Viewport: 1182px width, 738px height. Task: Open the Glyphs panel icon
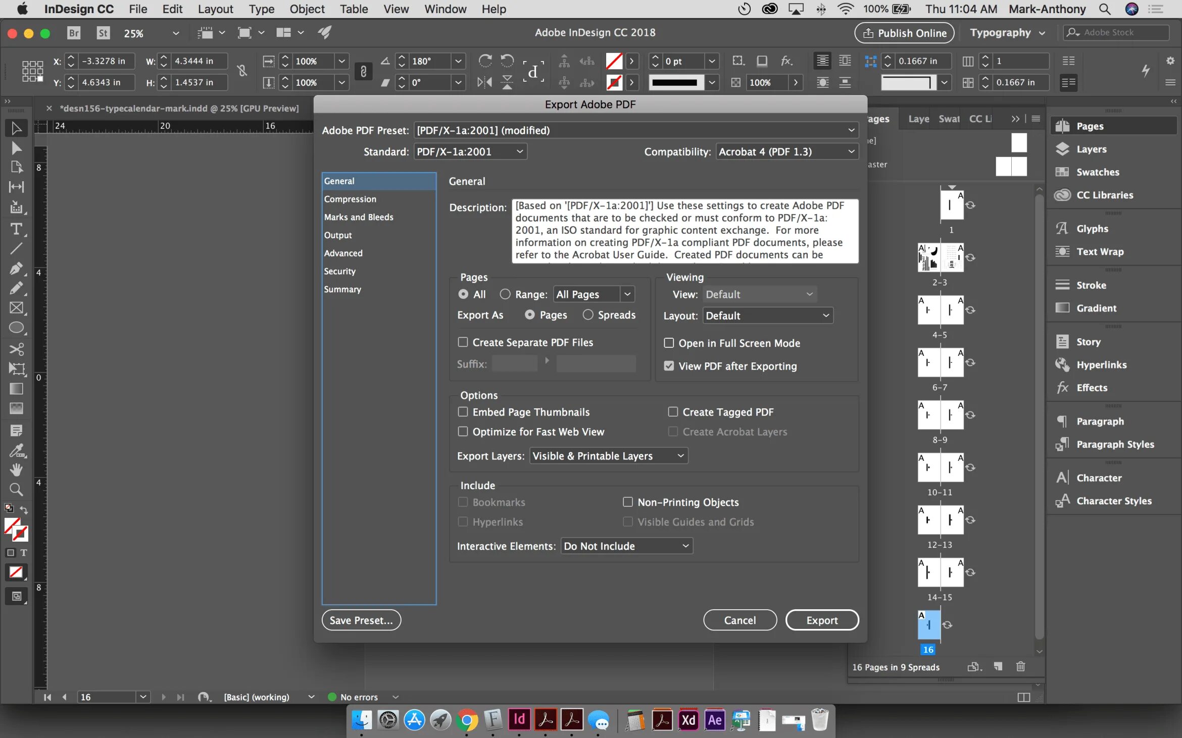pos(1062,229)
